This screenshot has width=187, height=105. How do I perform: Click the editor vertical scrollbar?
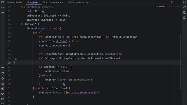(x=181, y=61)
